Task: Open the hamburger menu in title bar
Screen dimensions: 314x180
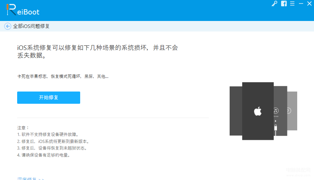Action: [292, 3]
